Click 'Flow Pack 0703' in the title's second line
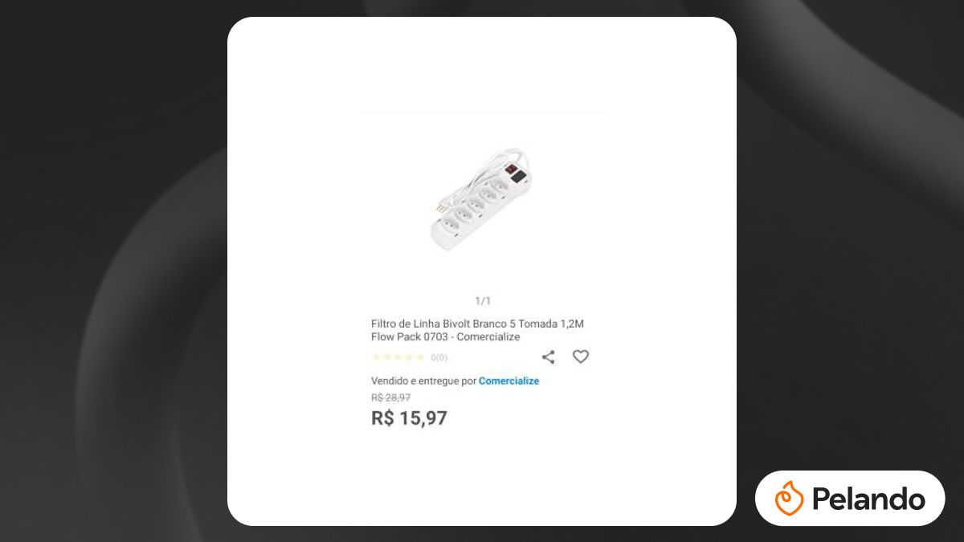The width and height of the screenshot is (964, 542). [x=410, y=336]
